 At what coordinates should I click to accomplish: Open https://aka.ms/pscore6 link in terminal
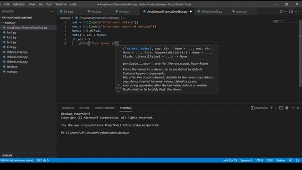click(x=141, y=125)
